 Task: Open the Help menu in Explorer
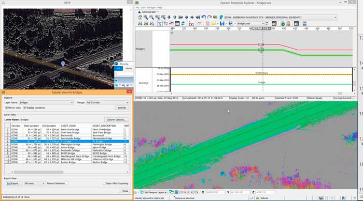tap(160, 8)
